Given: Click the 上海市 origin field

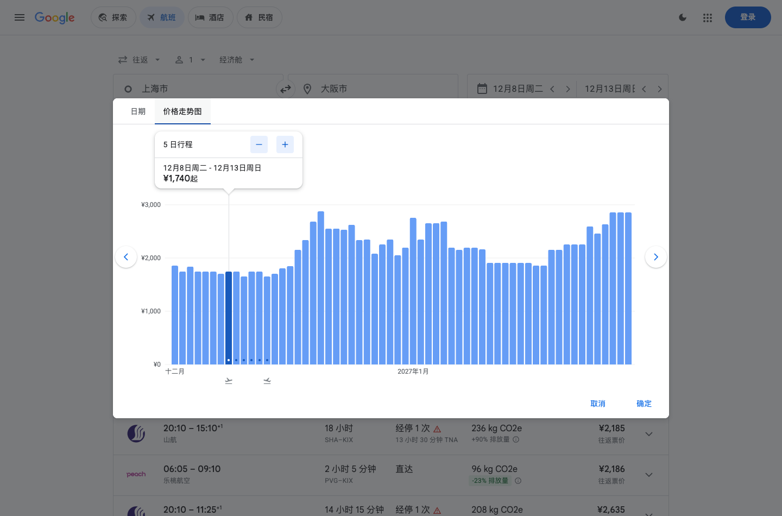Looking at the screenshot, I should click(198, 89).
